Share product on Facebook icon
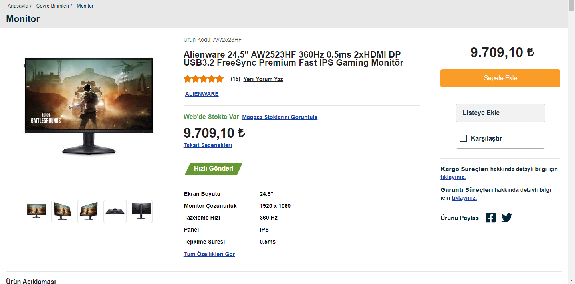Image resolution: width=575 pixels, height=284 pixels. pyautogui.click(x=490, y=218)
